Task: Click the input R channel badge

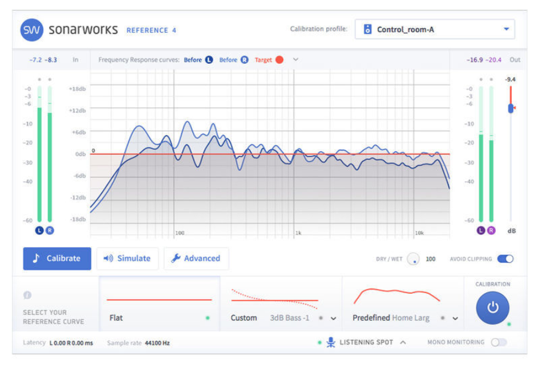Action: [x=50, y=230]
